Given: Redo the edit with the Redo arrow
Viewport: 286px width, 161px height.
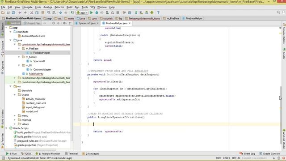Looking at the screenshot, I should pyautogui.click(x=25, y=13).
